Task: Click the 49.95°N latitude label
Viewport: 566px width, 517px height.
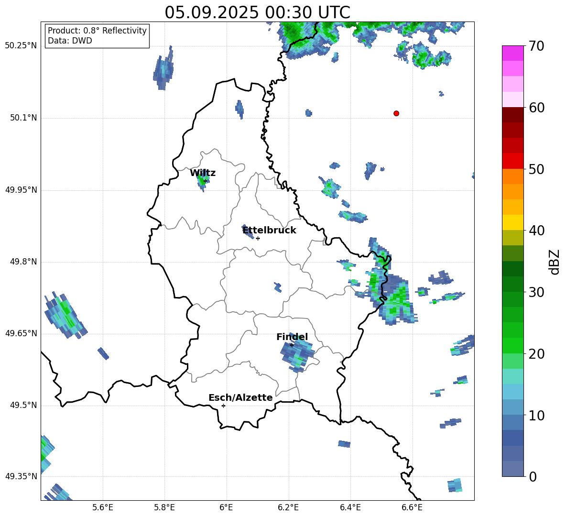Action: pyautogui.click(x=21, y=190)
